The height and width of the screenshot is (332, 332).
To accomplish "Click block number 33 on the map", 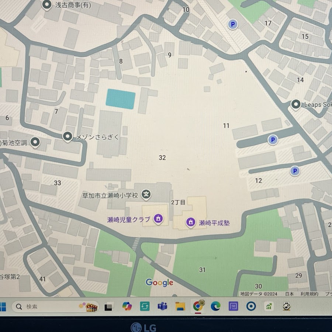I will click(58, 183).
